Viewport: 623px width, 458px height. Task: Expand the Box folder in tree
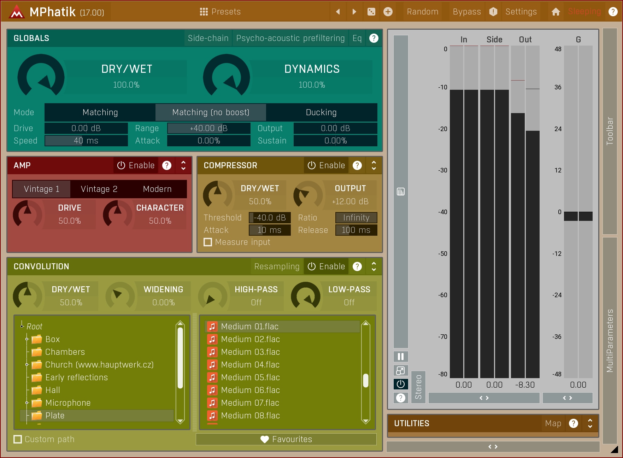[x=27, y=339]
